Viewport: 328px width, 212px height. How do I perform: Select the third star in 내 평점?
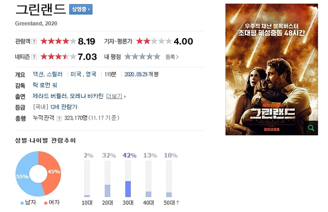(x=142, y=57)
